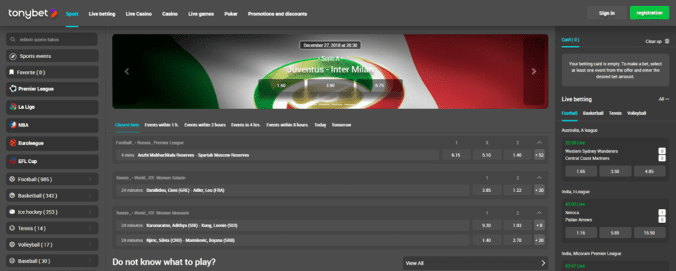
Task: Click the Ice hockey puck icon
Action: pos(12,212)
